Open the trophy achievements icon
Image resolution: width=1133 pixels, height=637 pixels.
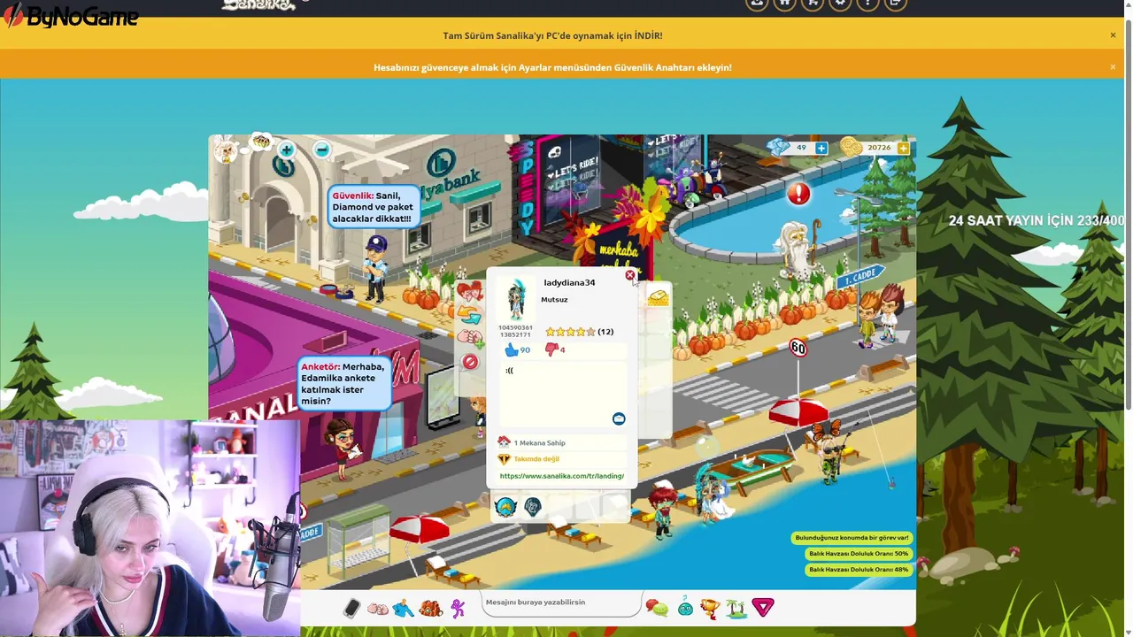[710, 608]
